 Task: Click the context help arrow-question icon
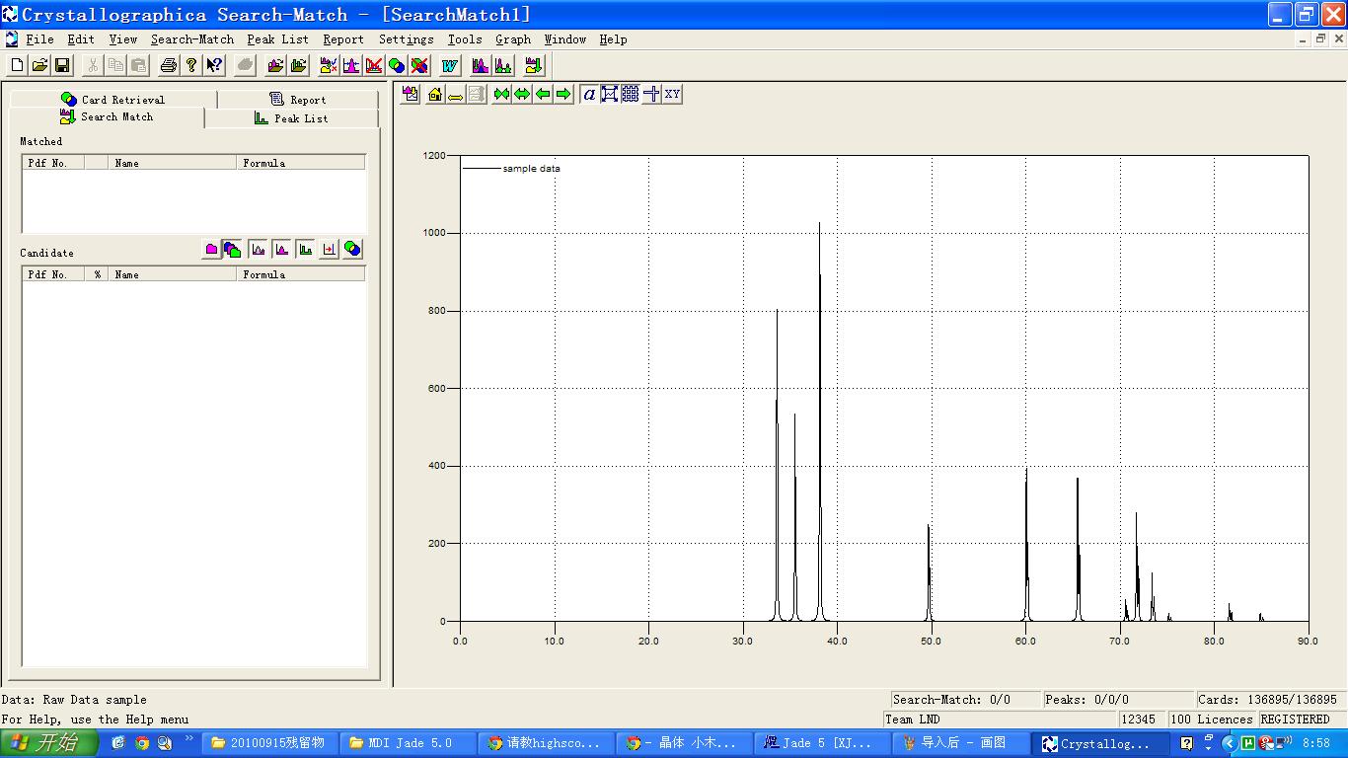pos(214,66)
